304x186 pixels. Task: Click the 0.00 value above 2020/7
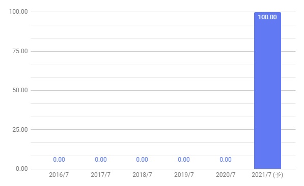point(226,160)
